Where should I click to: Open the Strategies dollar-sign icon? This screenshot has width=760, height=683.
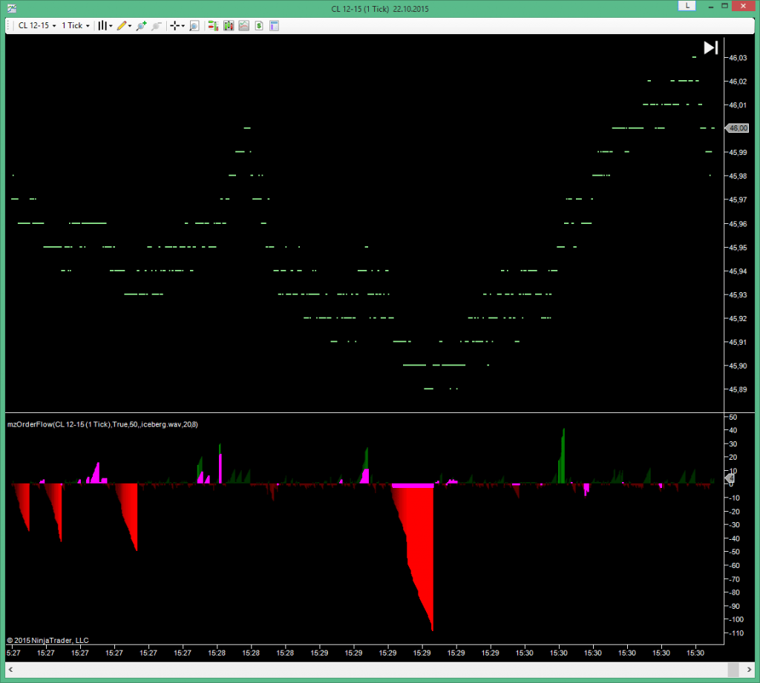click(259, 26)
